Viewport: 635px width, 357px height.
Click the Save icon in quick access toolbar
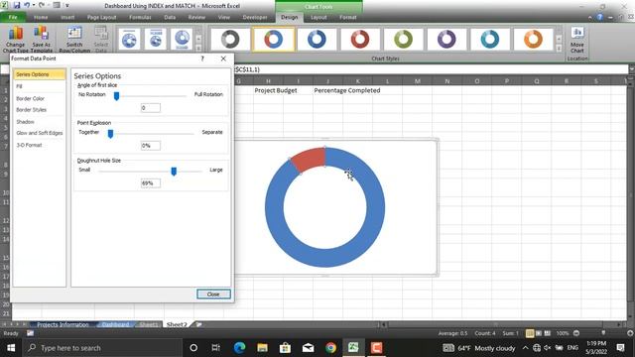17,5
